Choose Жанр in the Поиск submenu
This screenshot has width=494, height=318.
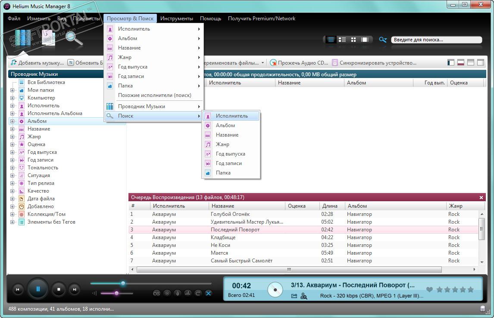(231, 144)
